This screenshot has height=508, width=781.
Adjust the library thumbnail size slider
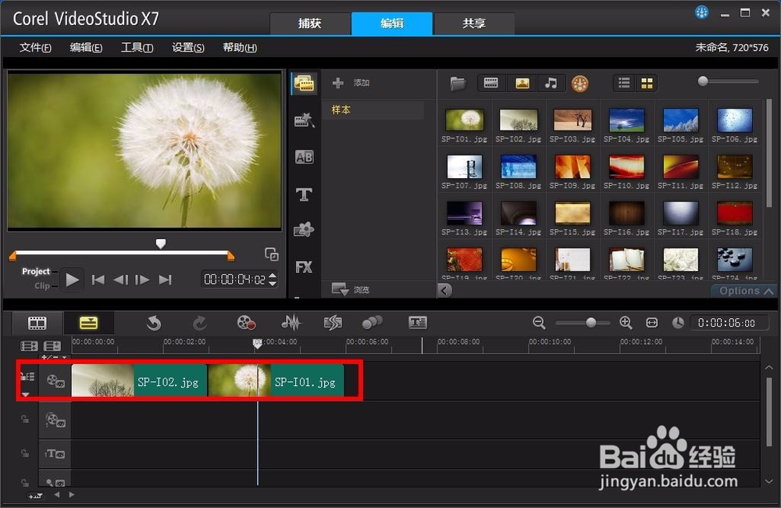coord(703,80)
